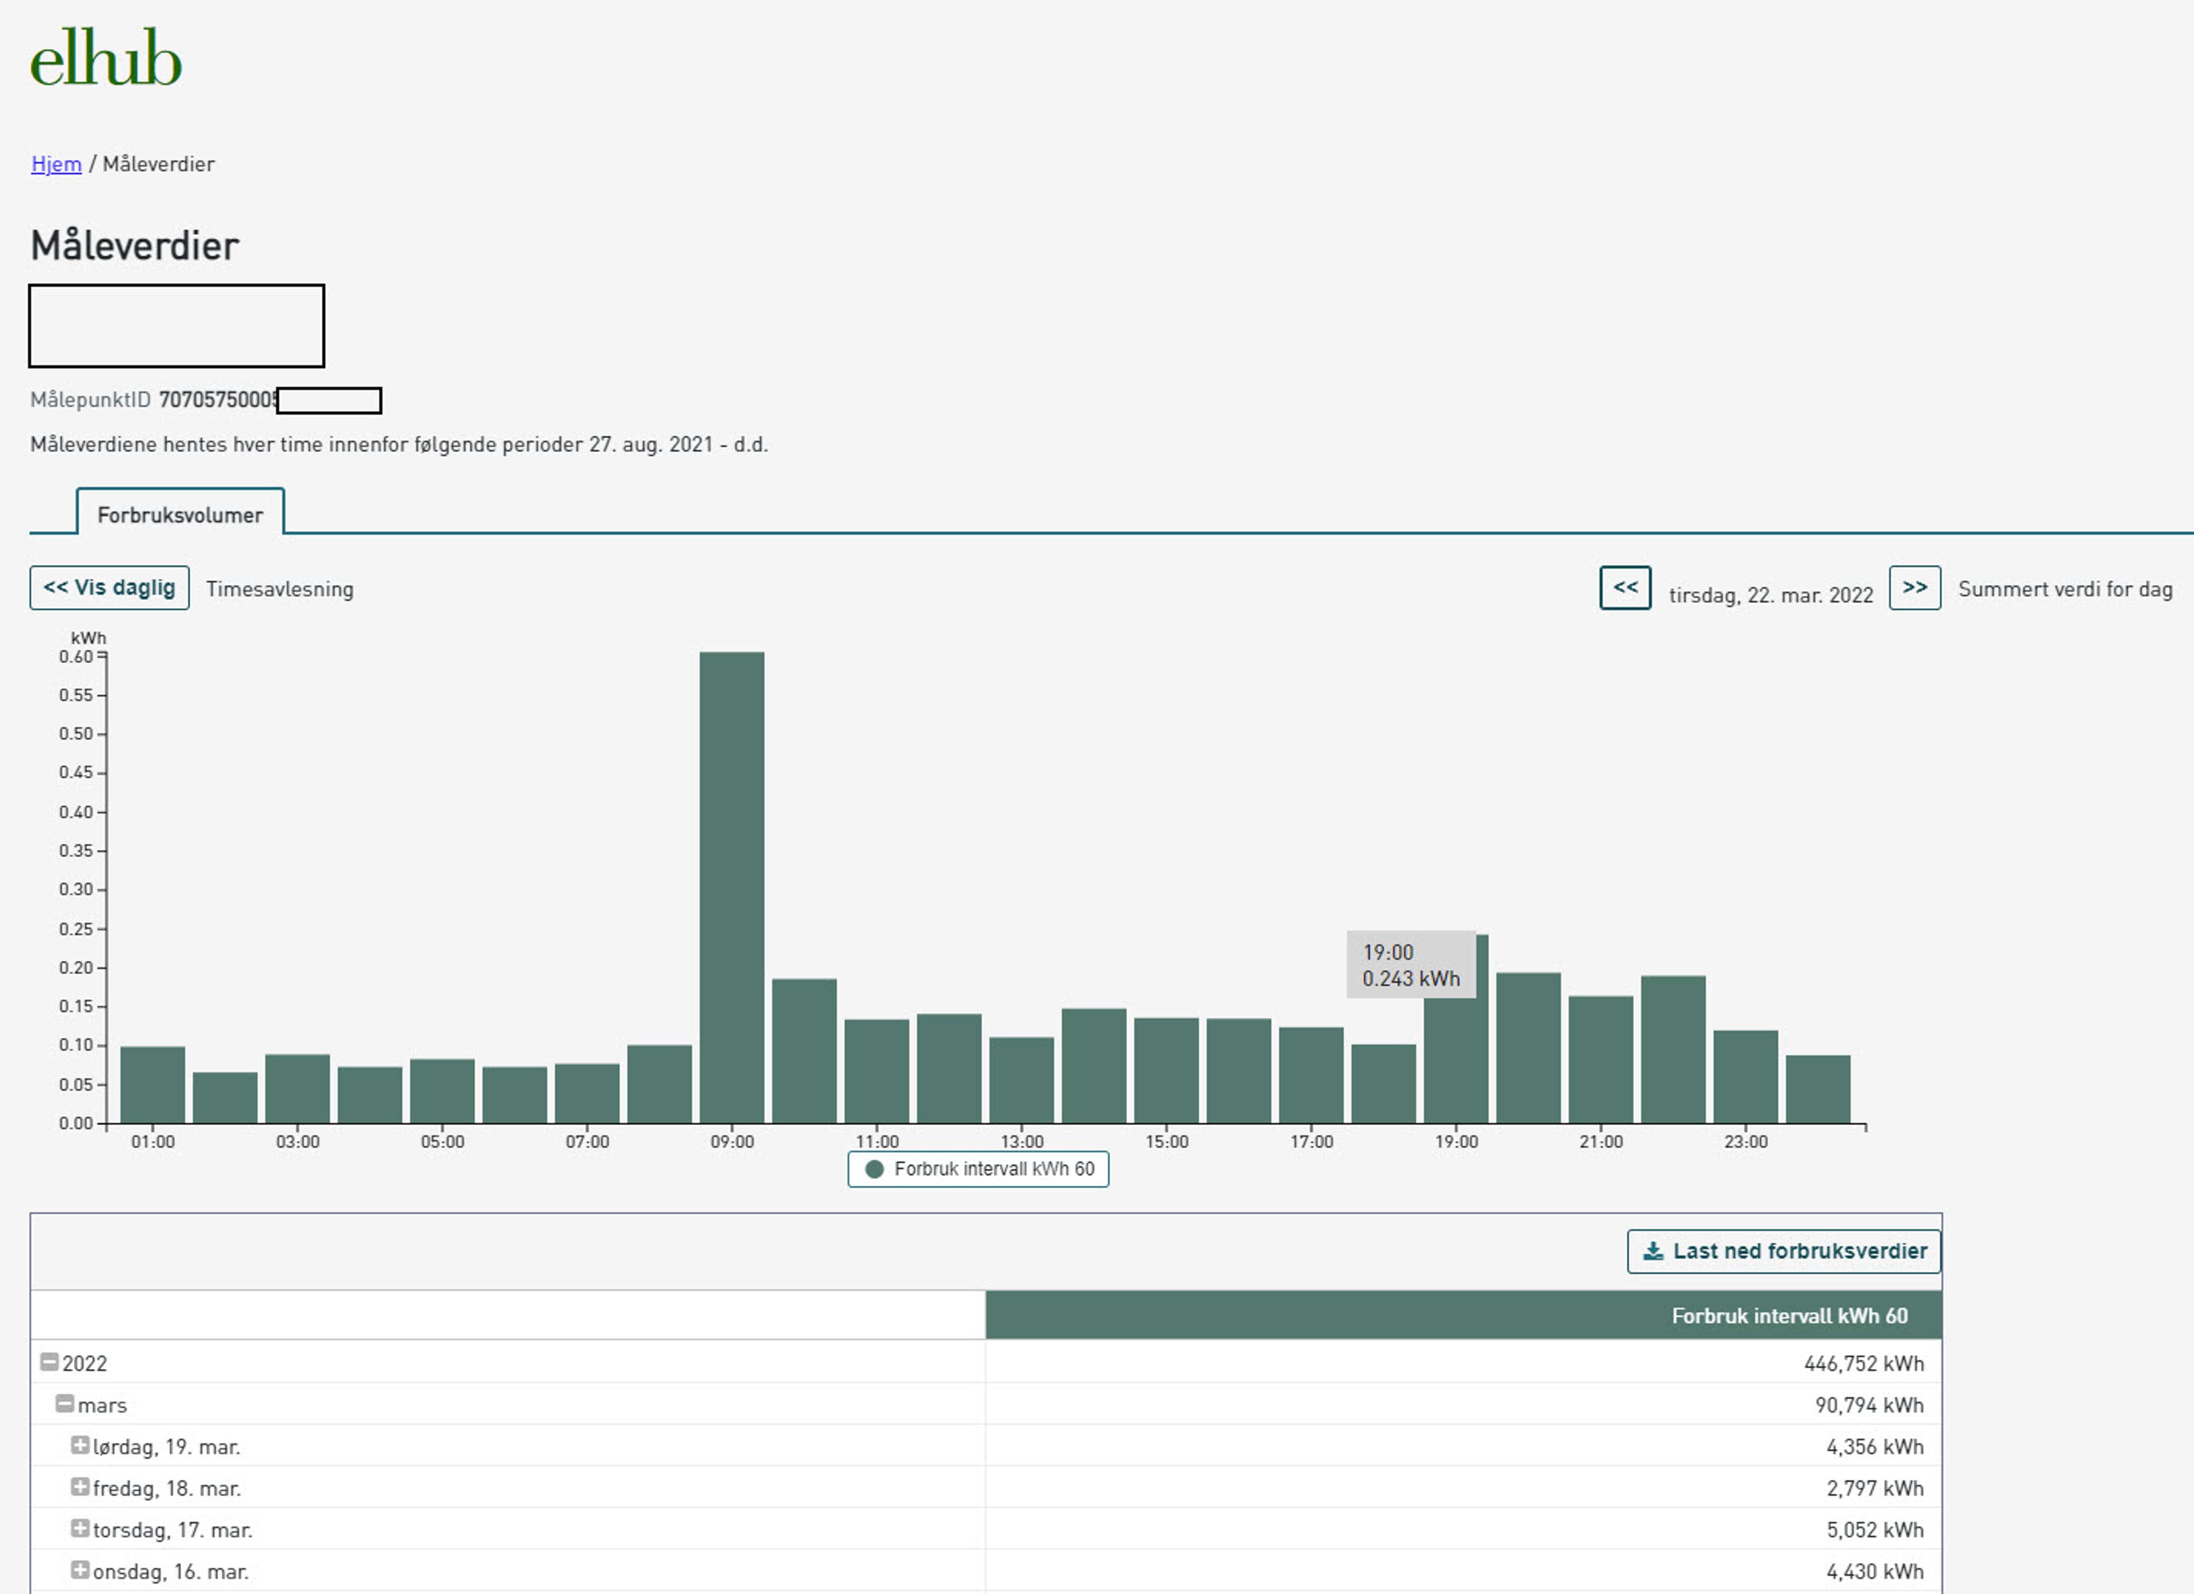Image resolution: width=2194 pixels, height=1594 pixels.
Task: Click the << Vis daglig button
Action: point(109,588)
